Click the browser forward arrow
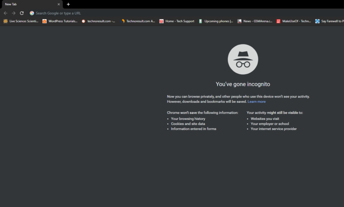The height and width of the screenshot is (207, 344). [x=14, y=13]
